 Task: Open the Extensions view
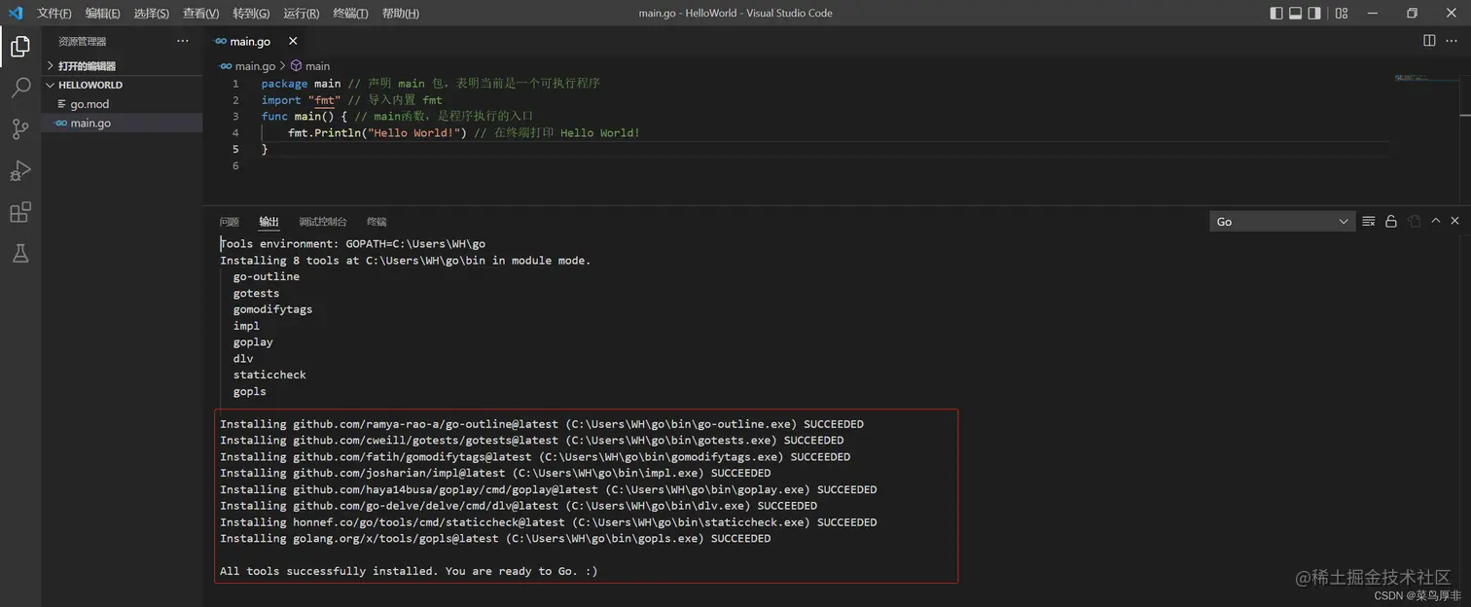pos(19,212)
